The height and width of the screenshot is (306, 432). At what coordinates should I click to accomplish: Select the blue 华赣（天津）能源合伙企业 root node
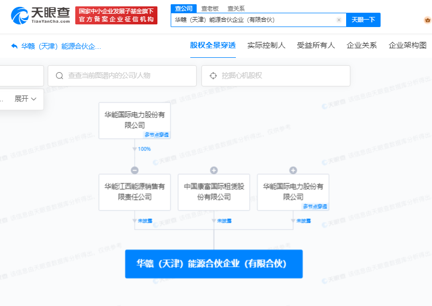[x=214, y=264]
